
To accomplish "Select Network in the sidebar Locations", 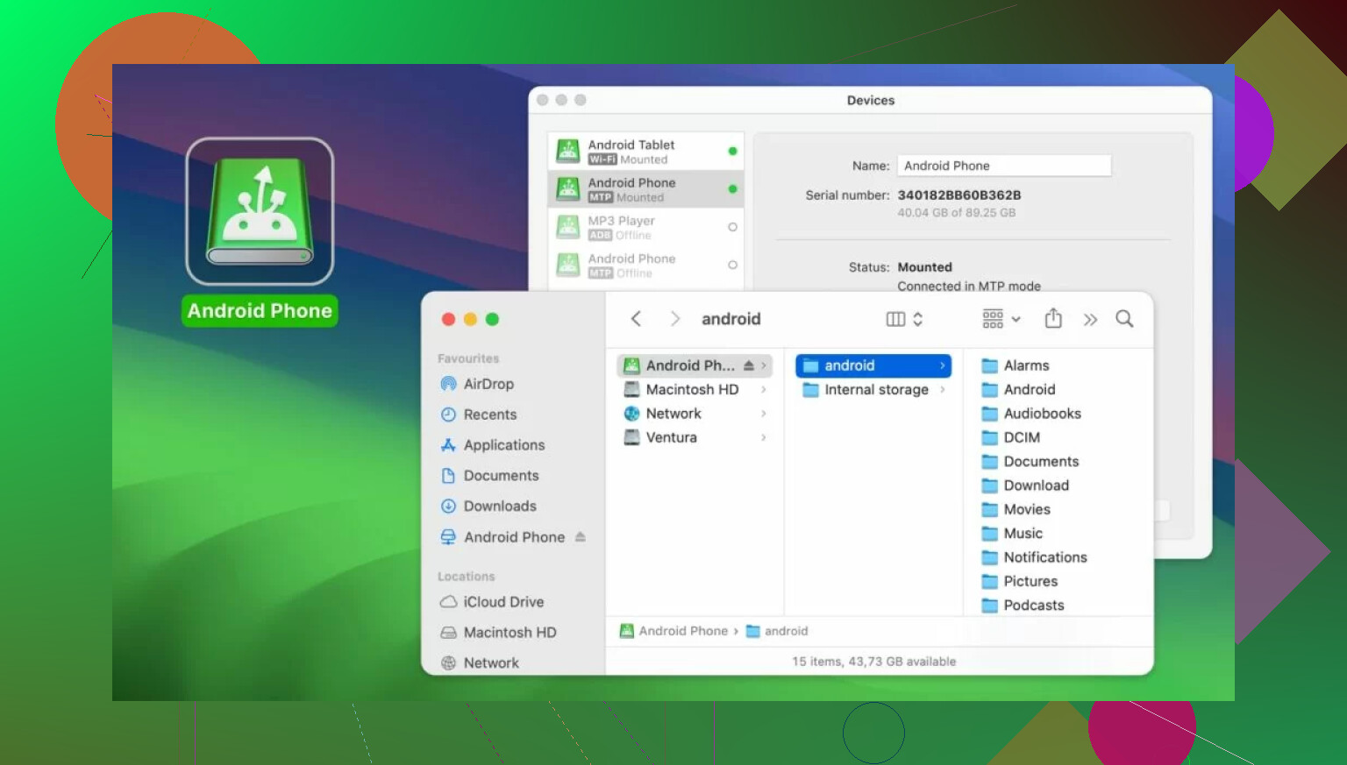I will tap(490, 663).
